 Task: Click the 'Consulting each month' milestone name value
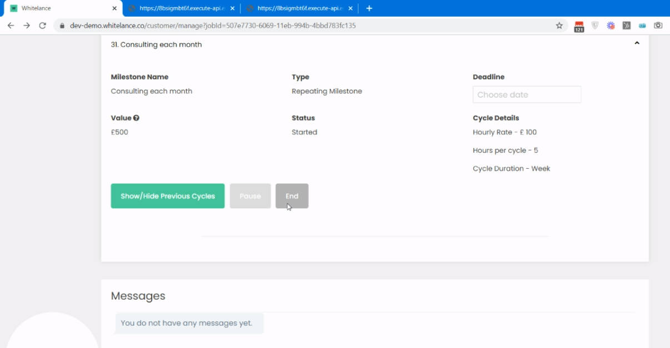[x=152, y=91]
